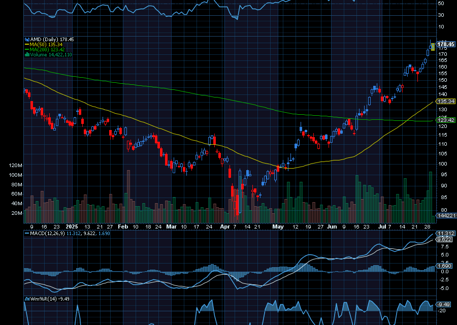Click the 60M volume axis label
457x325 pixels.
17,194
